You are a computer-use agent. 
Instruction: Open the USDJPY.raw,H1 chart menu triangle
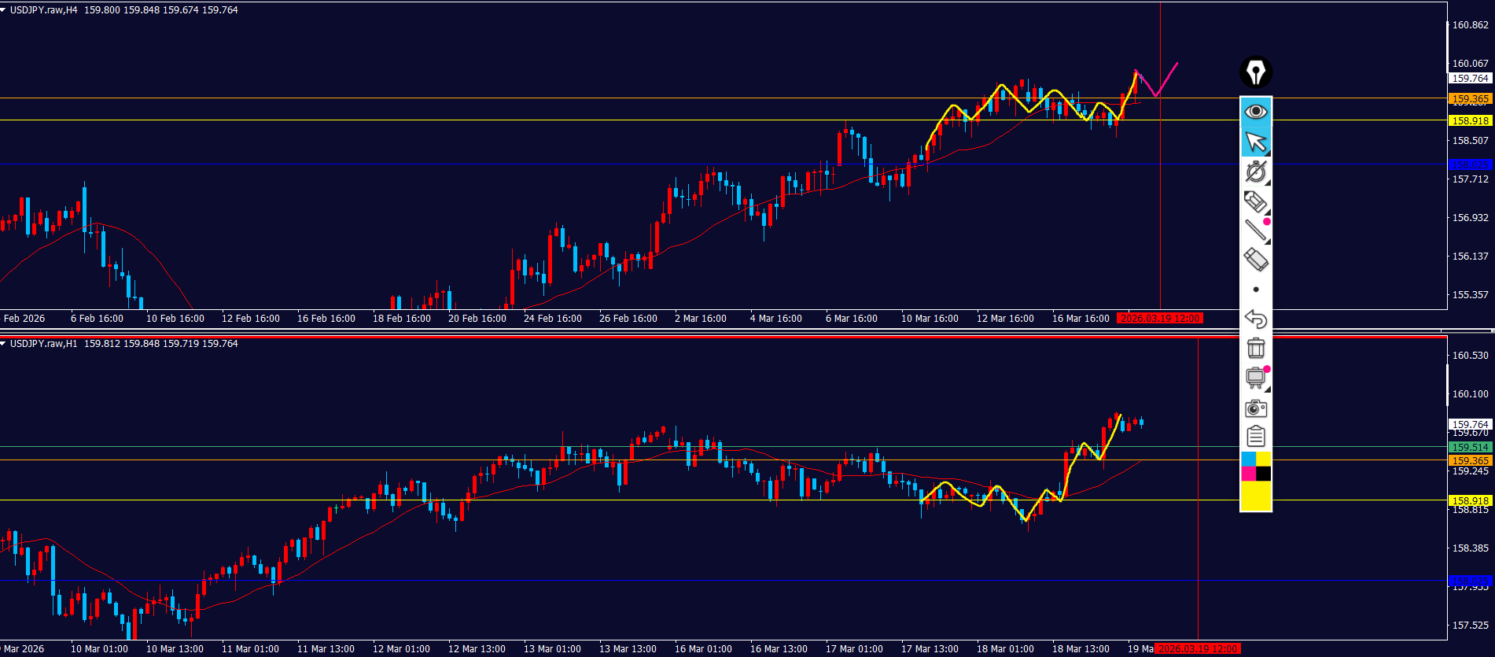tap(4, 344)
